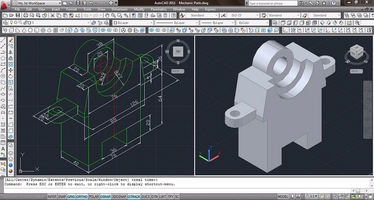Select the Cone solid tool
Image resolution: width=374 pixels, height=200 pixels.
click(x=24, y=30)
